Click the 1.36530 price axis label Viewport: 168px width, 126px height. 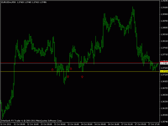point(164,95)
